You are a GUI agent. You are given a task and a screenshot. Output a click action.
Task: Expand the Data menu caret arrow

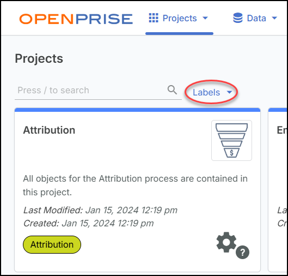[x=274, y=18]
